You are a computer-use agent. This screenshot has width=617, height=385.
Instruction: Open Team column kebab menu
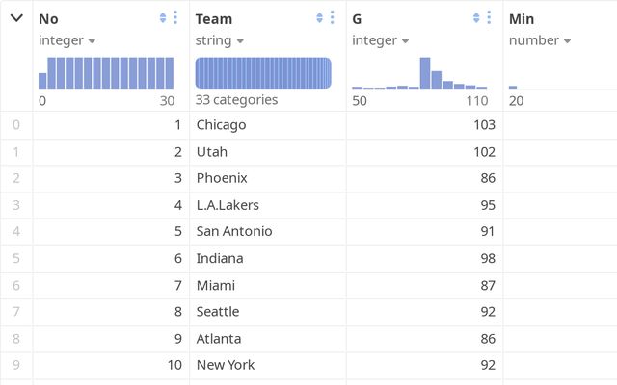point(332,18)
